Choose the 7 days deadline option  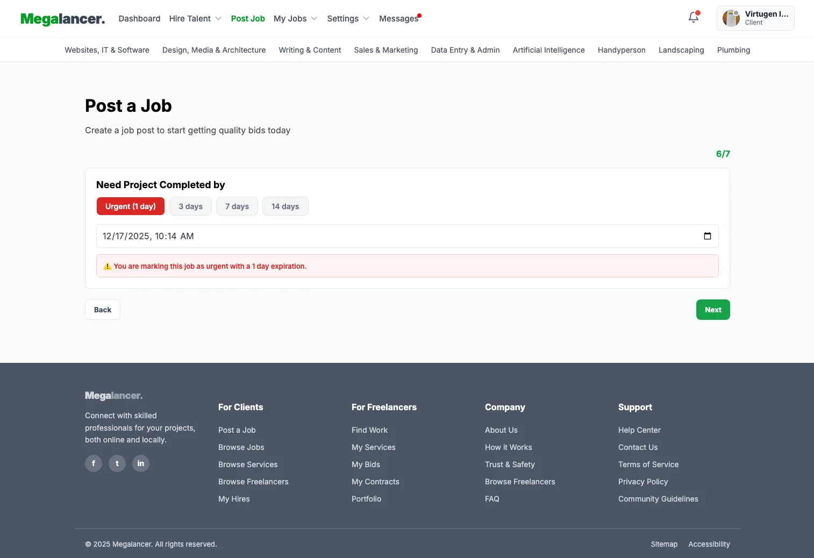(x=237, y=206)
